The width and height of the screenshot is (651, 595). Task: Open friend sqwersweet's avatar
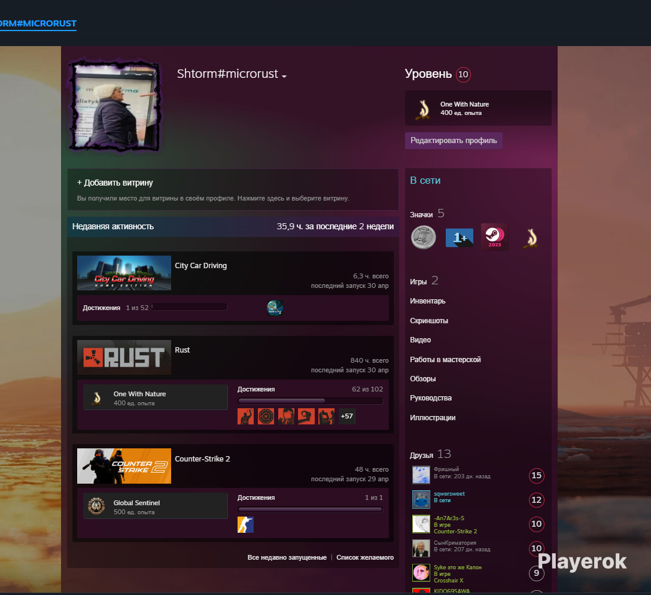[x=421, y=499]
